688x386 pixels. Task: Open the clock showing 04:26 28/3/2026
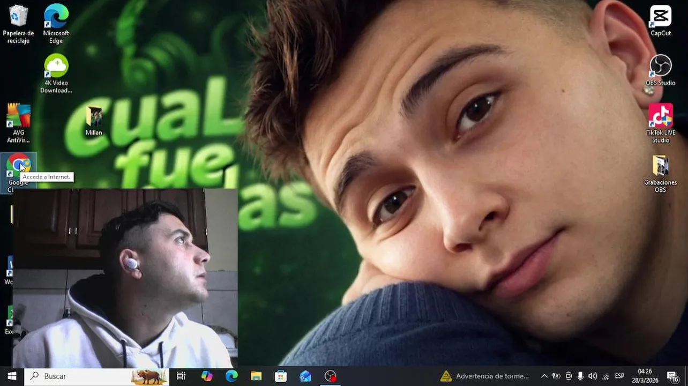coord(645,376)
